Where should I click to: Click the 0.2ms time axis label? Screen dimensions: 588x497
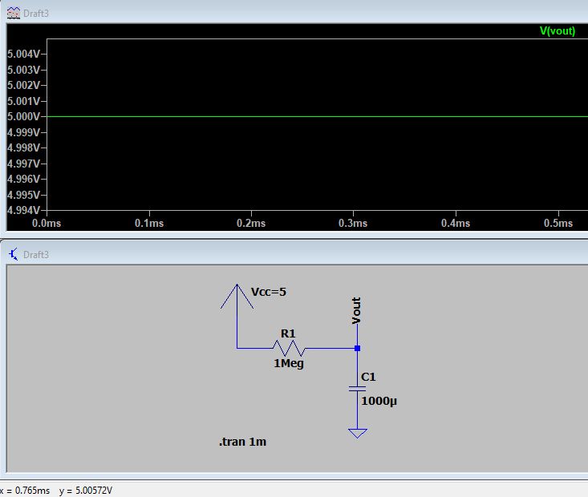(x=251, y=224)
